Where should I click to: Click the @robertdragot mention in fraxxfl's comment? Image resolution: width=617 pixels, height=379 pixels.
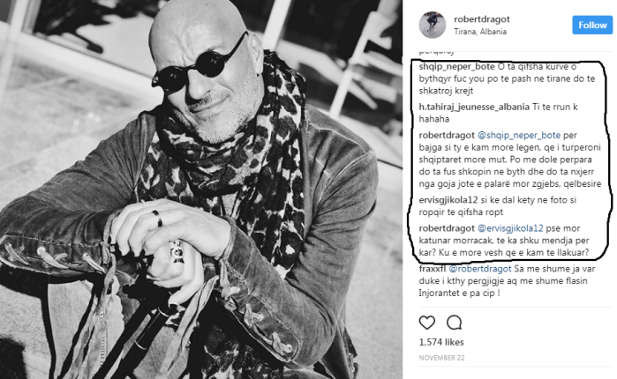[479, 269]
